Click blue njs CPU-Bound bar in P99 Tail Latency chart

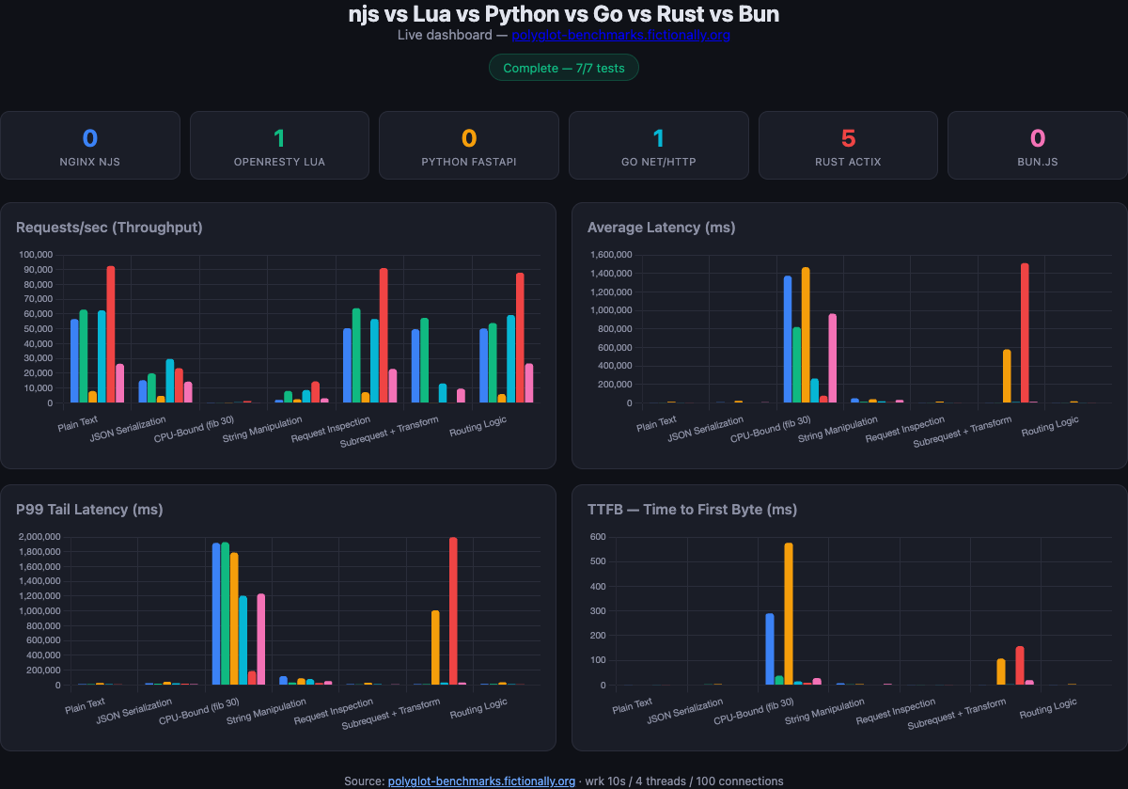click(216, 614)
